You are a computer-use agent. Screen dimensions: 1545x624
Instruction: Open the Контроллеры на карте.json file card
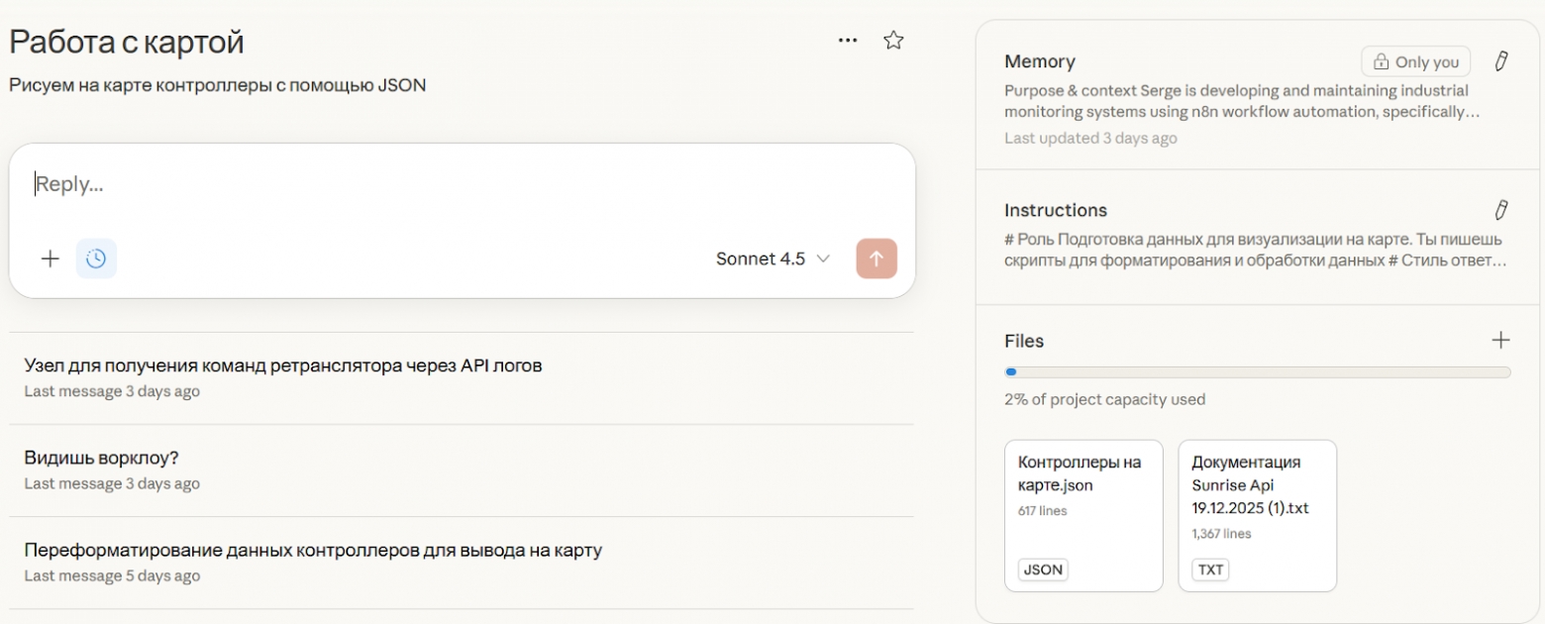[x=1083, y=515]
